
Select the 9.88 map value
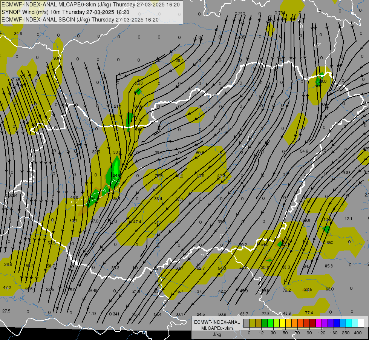346,173
